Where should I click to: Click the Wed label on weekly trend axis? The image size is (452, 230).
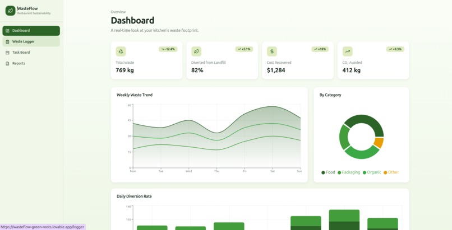tap(189, 171)
